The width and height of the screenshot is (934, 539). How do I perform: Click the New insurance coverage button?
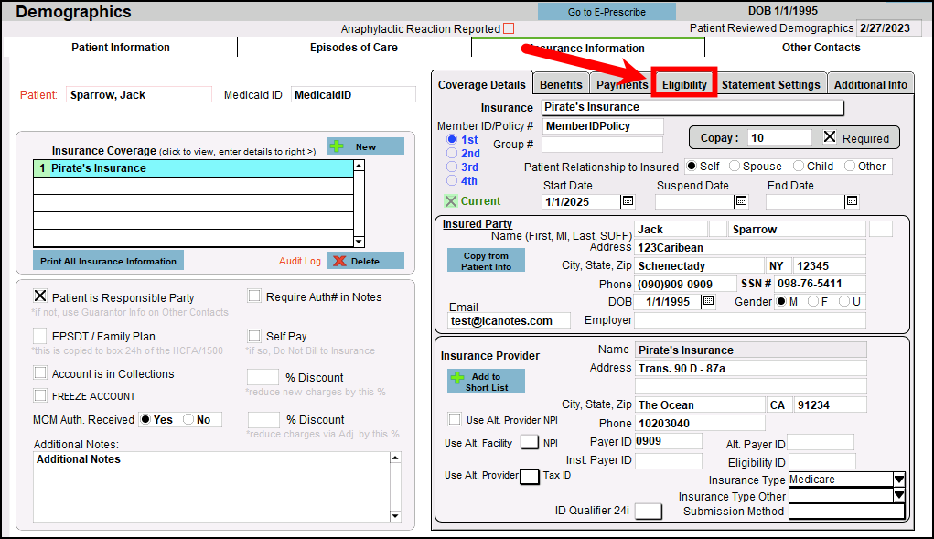[365, 146]
